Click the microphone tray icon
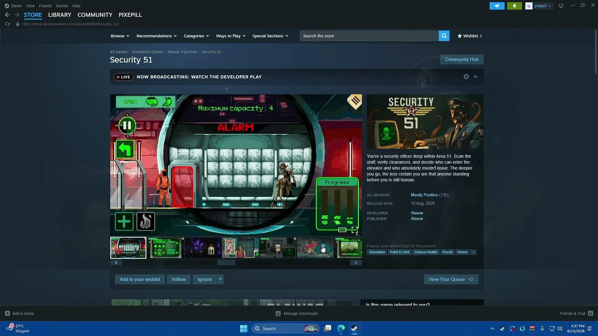Image resolution: width=598 pixels, height=336 pixels. [x=542, y=329]
